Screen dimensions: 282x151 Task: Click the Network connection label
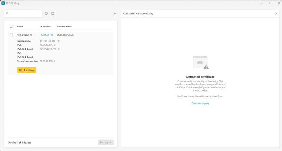27,61
